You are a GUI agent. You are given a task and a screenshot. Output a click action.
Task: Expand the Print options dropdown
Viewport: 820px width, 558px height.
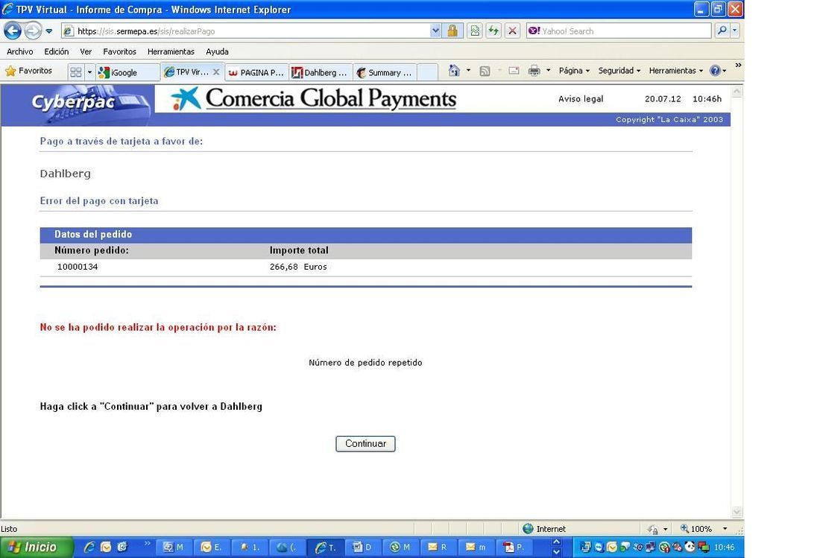pyautogui.click(x=548, y=71)
